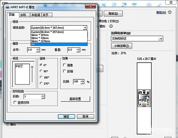This screenshot has width=178, height=138.
Task: Choose 58mm * 3276mm paper size
Action: [x=59, y=41]
